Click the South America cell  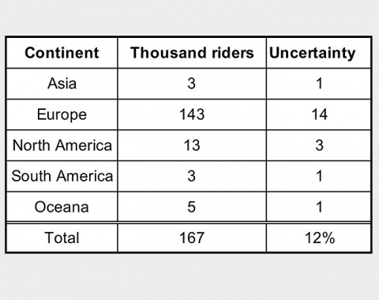pos(62,176)
